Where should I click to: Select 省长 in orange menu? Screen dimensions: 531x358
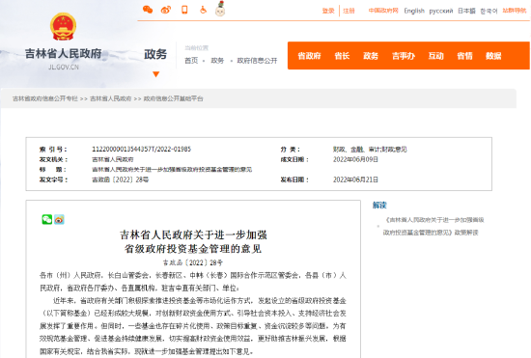342,56
